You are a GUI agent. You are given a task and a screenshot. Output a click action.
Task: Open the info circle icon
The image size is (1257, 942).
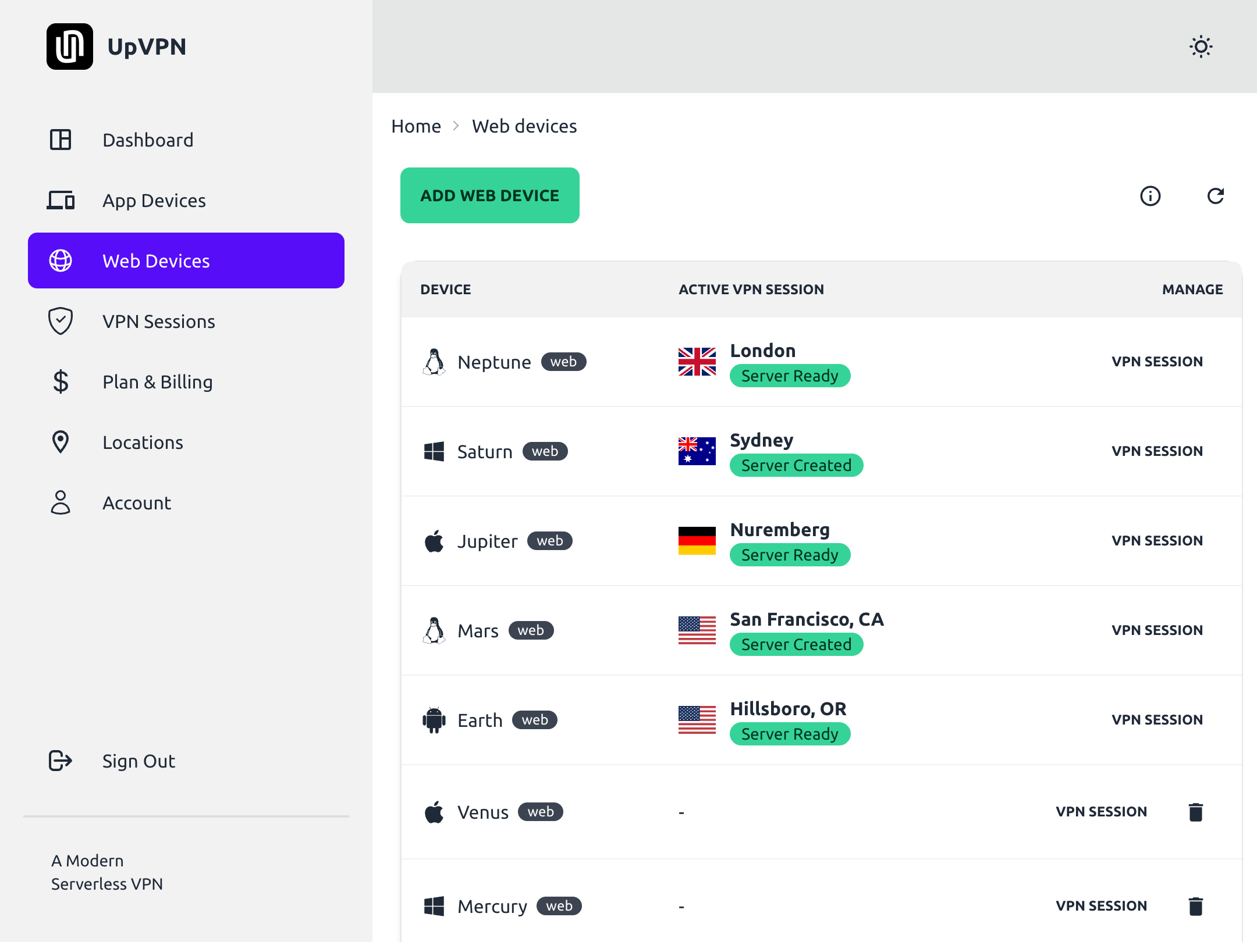[x=1150, y=196]
